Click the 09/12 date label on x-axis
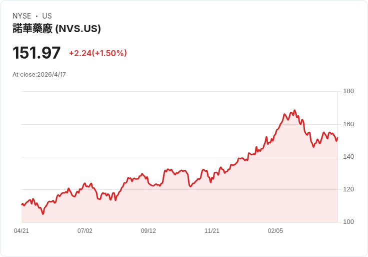 tap(148, 231)
